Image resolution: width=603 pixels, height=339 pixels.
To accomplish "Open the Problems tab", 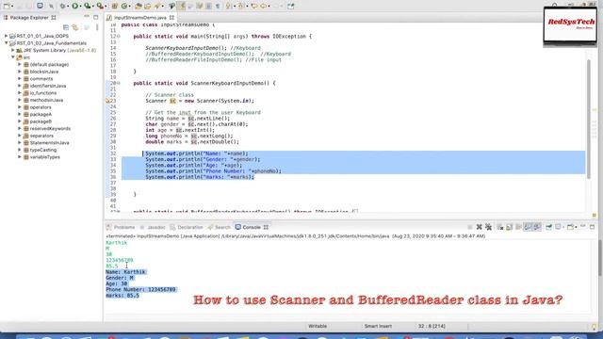I will pyautogui.click(x=121, y=227).
